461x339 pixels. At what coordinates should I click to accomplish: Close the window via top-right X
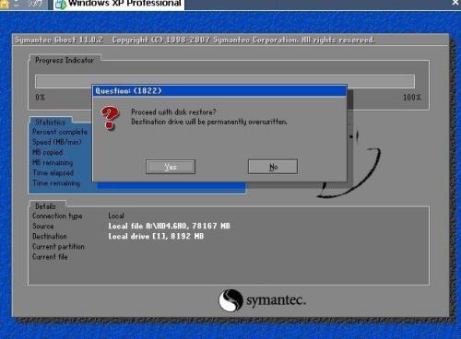click(x=455, y=3)
